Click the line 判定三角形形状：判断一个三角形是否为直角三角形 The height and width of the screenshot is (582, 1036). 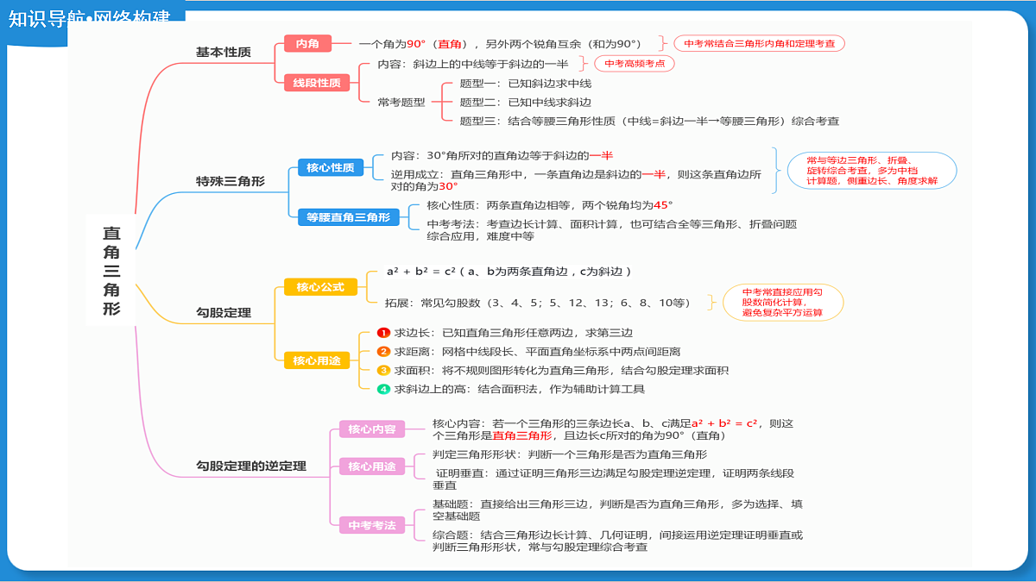[570, 454]
